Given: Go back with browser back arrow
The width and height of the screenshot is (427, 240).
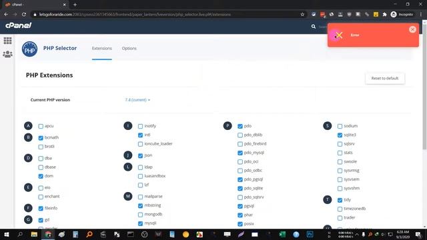Looking at the screenshot, I should [x=6, y=15].
